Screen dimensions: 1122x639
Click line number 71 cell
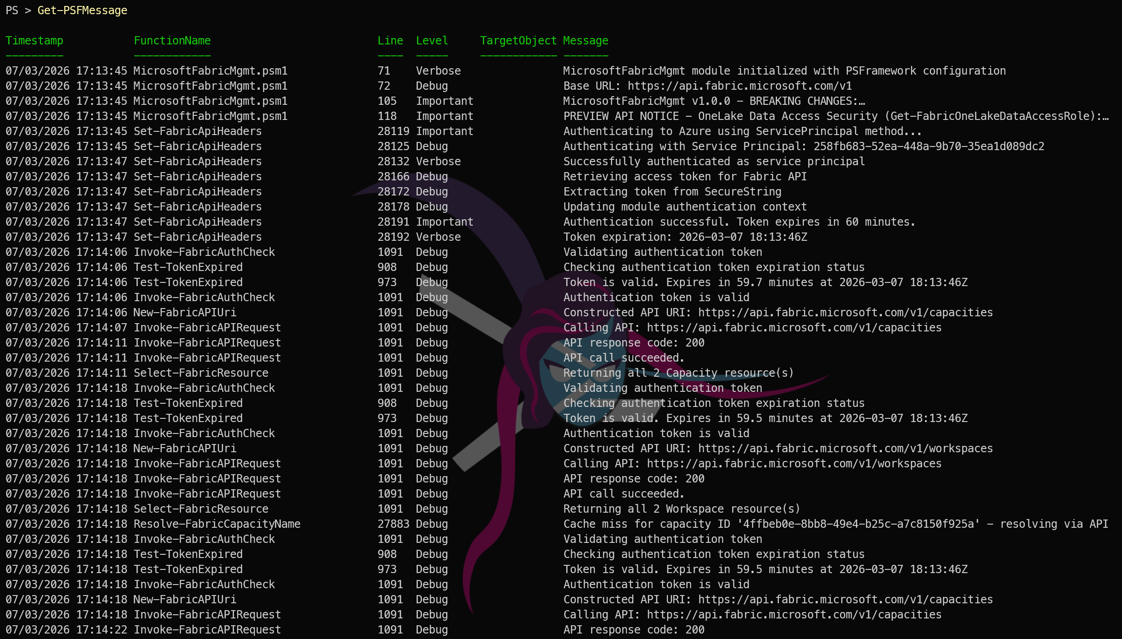tap(384, 70)
